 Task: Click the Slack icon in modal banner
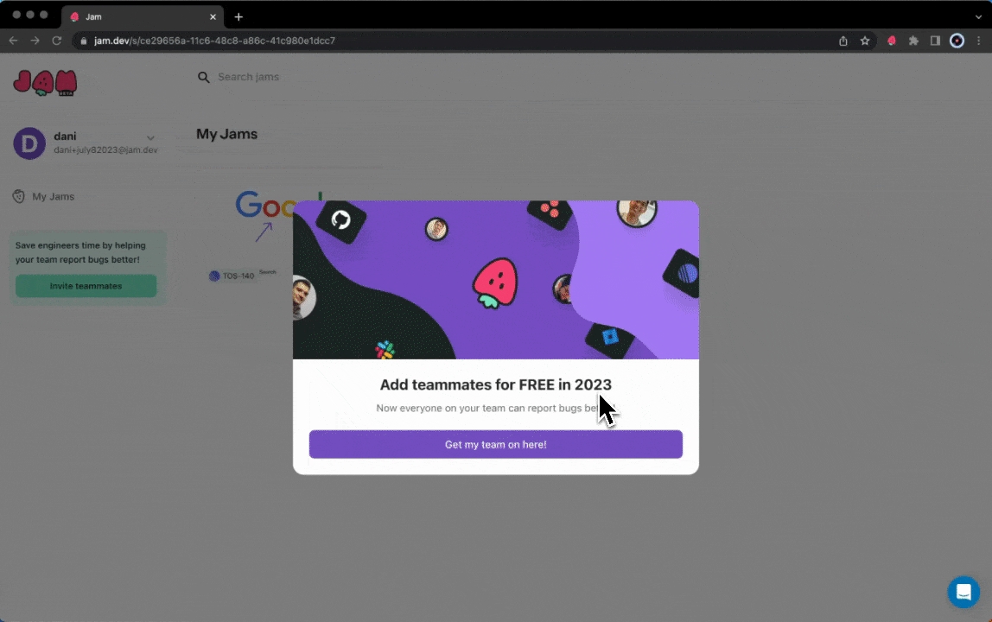385,350
